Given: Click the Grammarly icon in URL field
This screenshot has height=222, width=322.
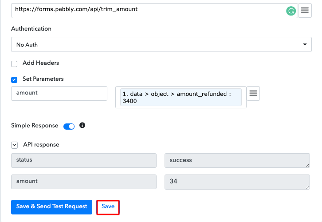Looking at the screenshot, I should pyautogui.click(x=291, y=11).
